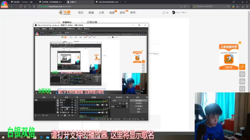The height and width of the screenshot is (140, 250).
Task: Move scene down with the arrow under Scenes list
Action: pos(47,115)
